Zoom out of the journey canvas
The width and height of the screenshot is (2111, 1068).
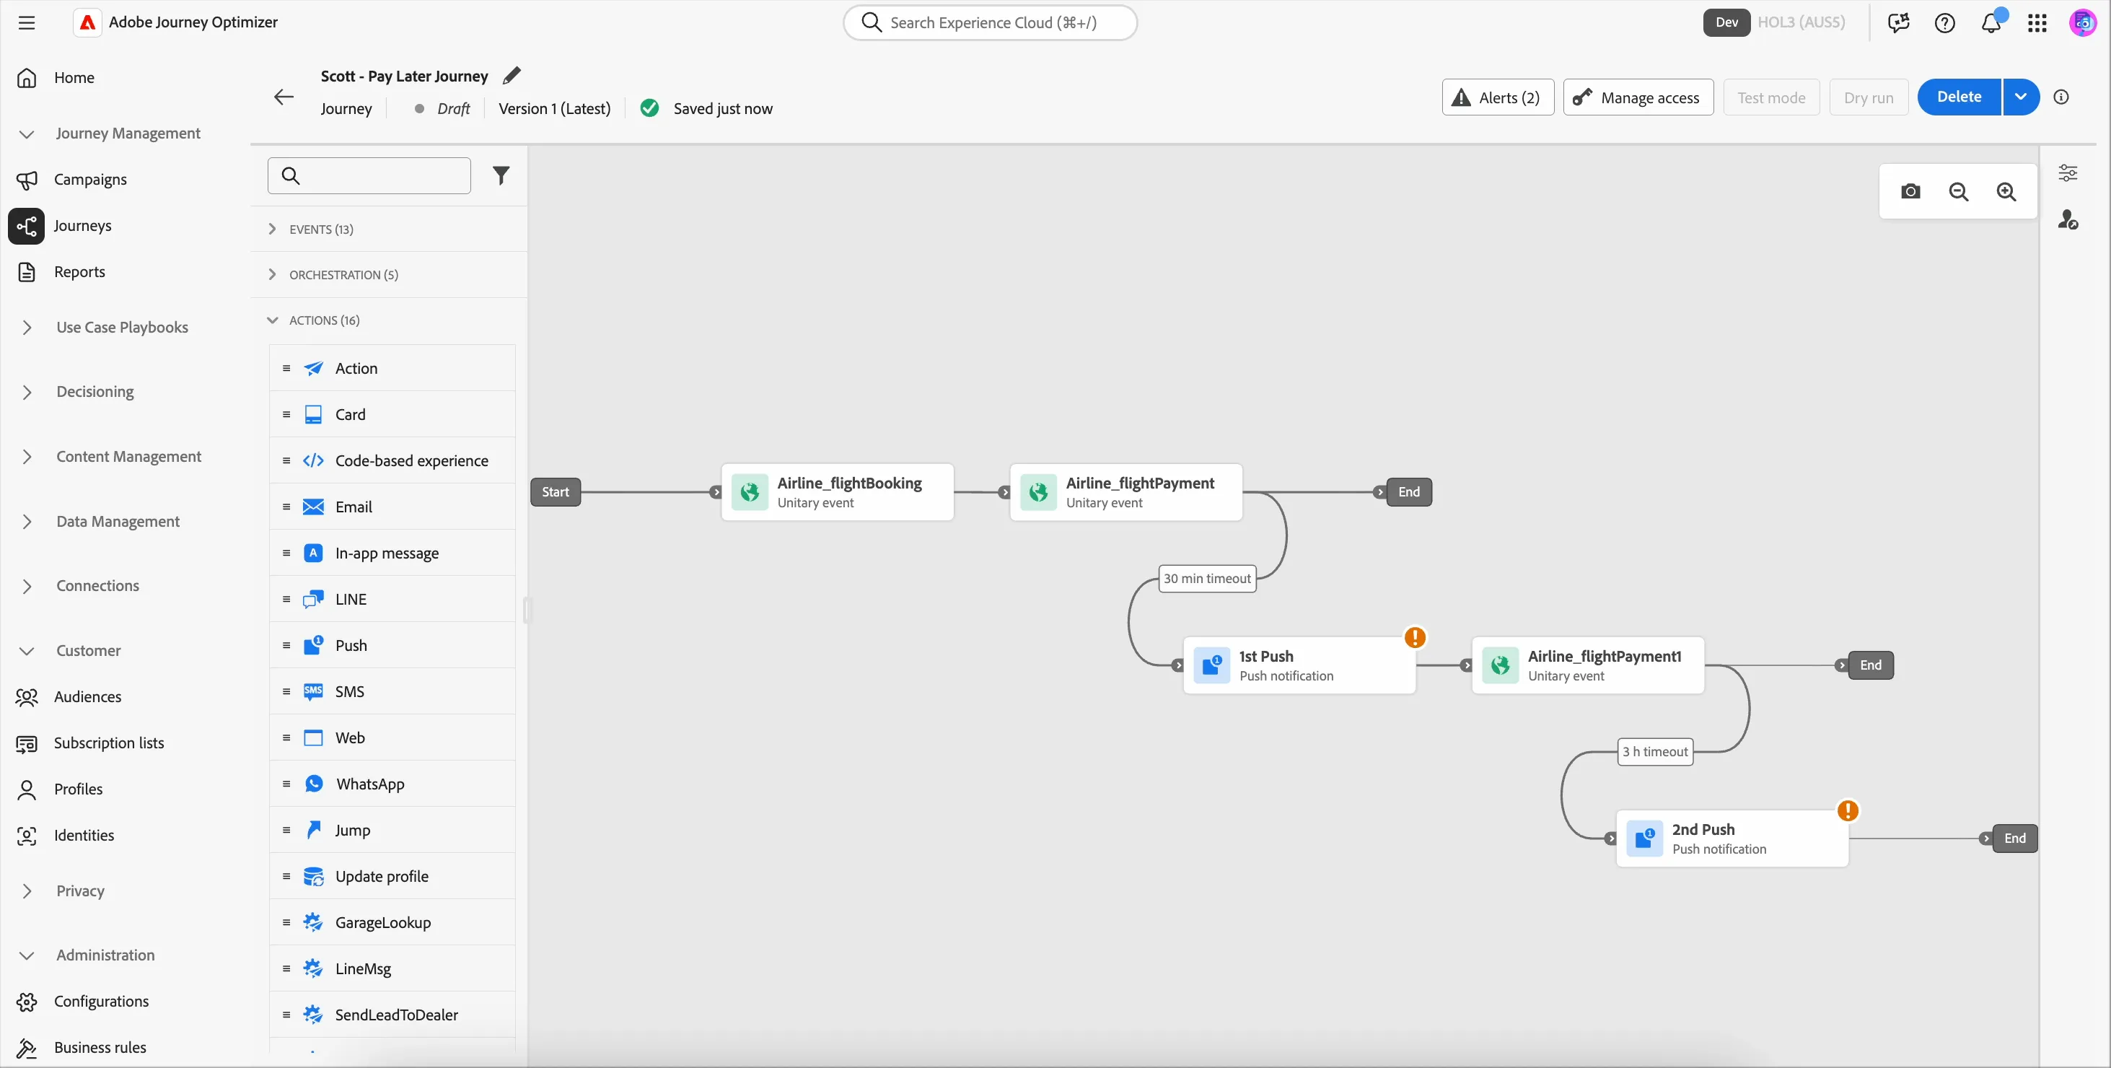click(x=1959, y=192)
